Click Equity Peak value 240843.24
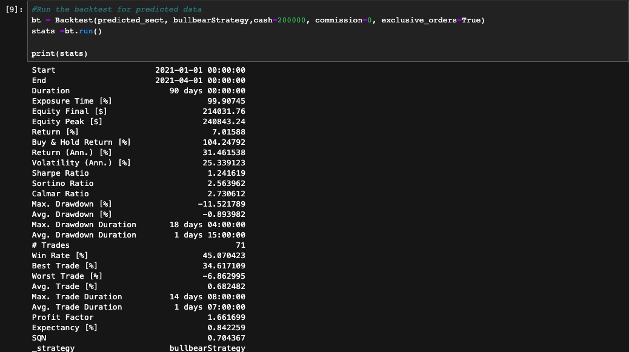 tap(224, 122)
